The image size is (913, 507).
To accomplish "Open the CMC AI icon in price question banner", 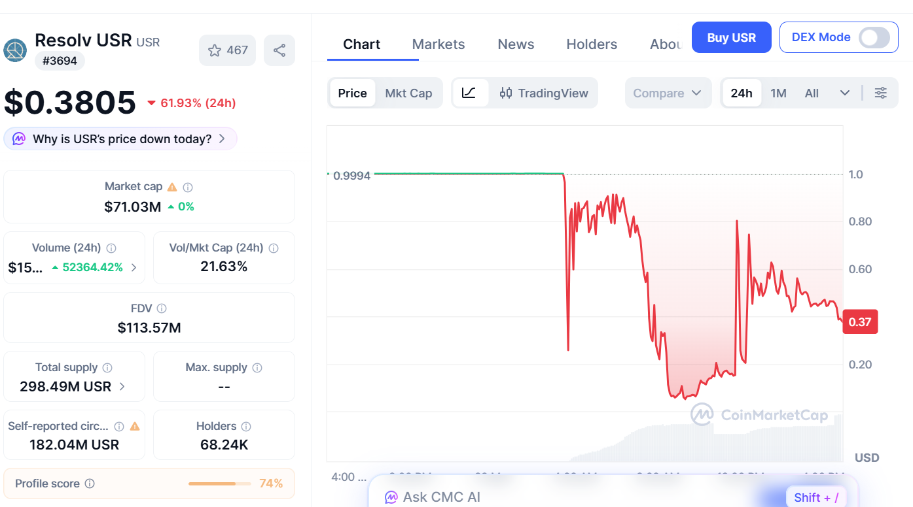I will coord(19,139).
